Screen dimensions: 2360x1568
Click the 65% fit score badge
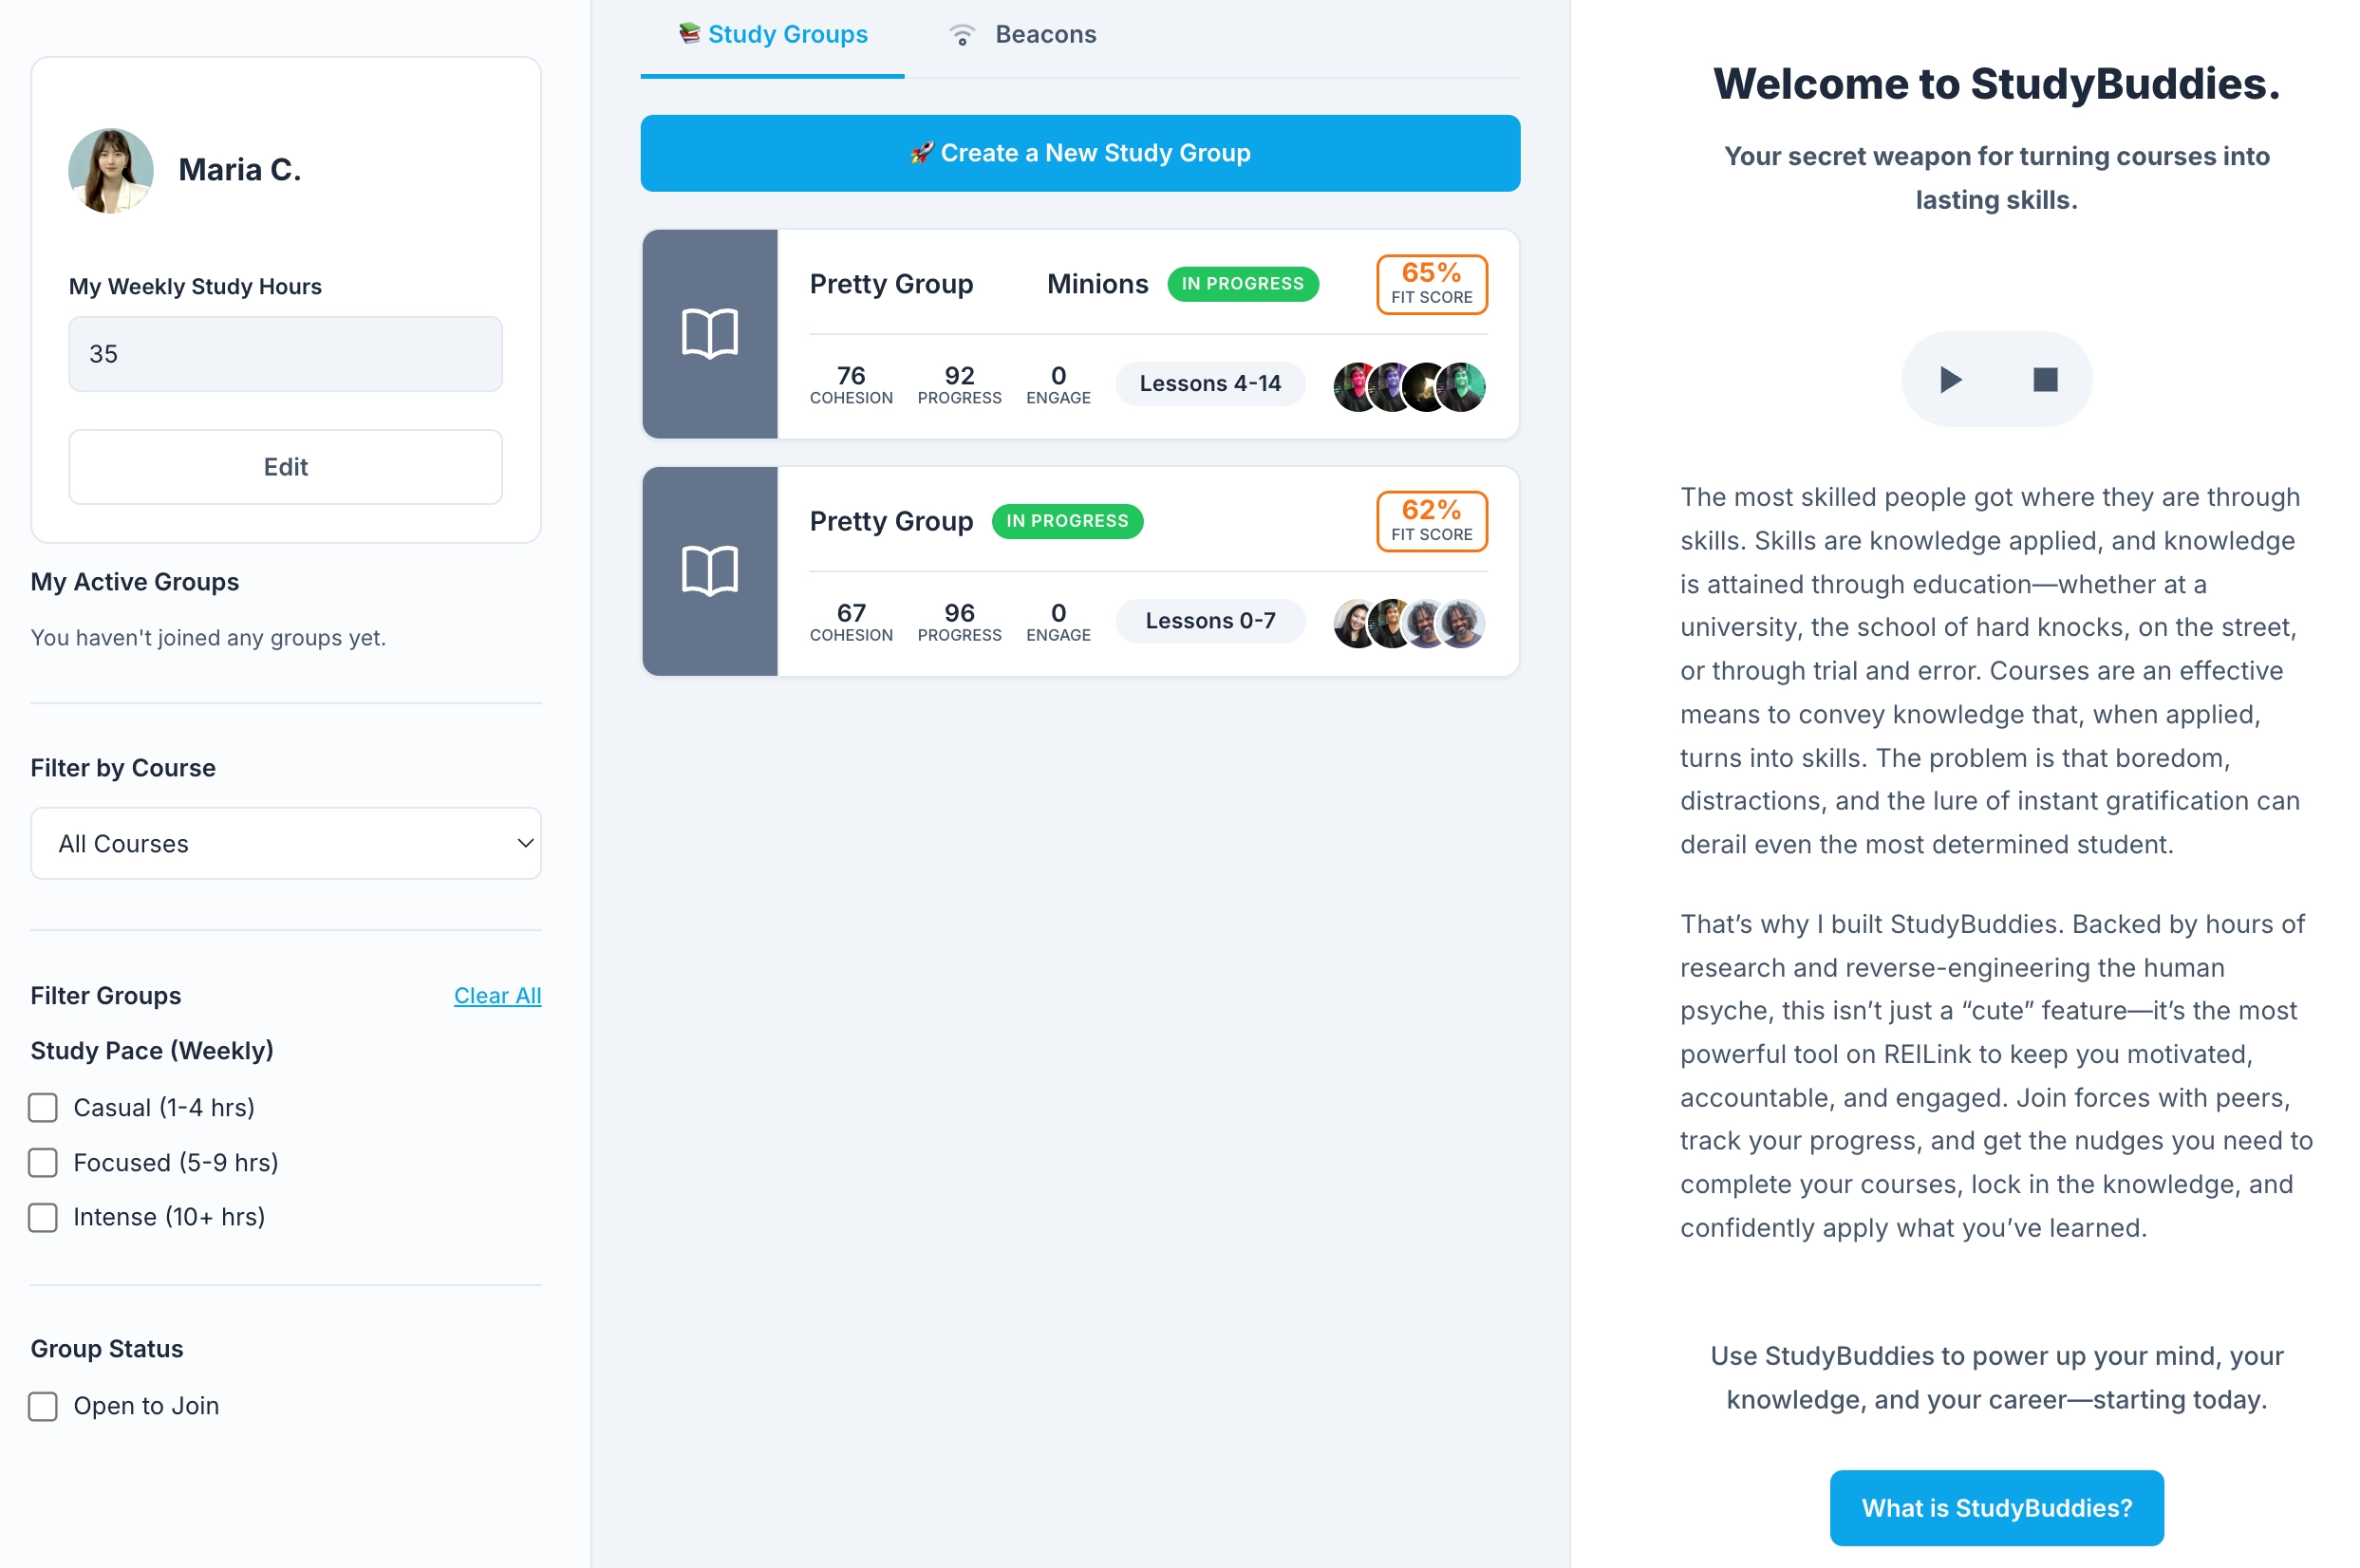(1431, 285)
